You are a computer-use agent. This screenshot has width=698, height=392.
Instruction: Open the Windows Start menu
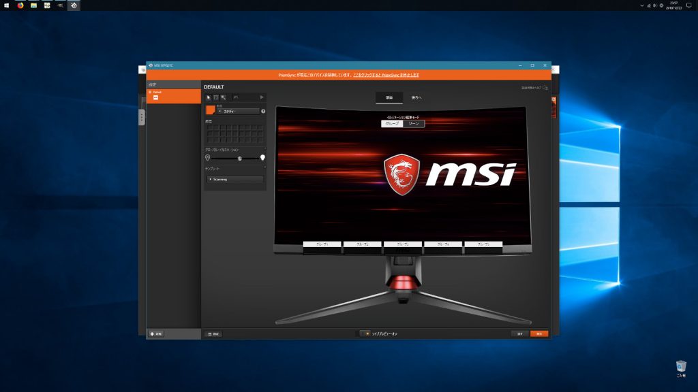[x=6, y=5]
